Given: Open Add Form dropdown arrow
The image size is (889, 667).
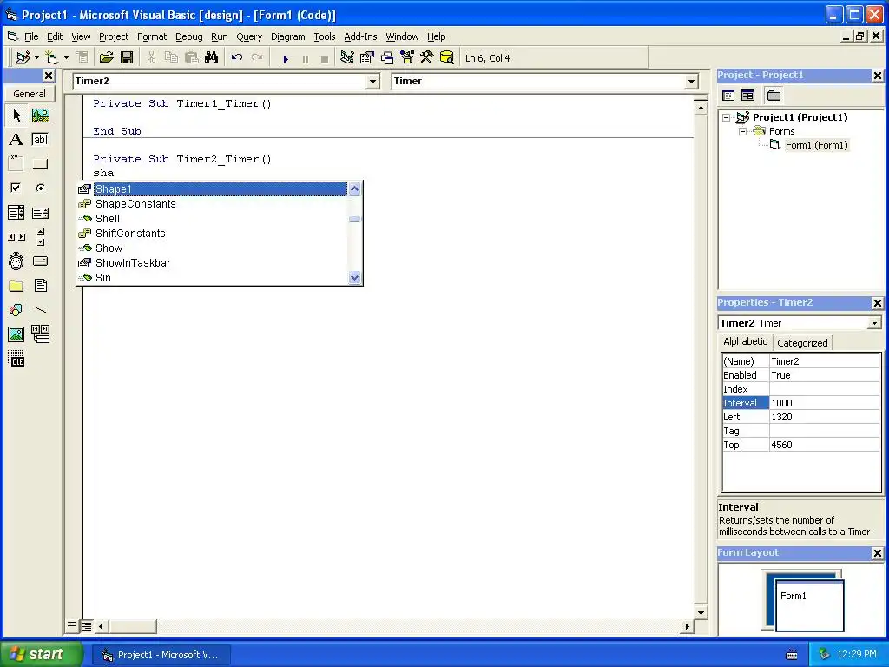Looking at the screenshot, I should 66,58.
